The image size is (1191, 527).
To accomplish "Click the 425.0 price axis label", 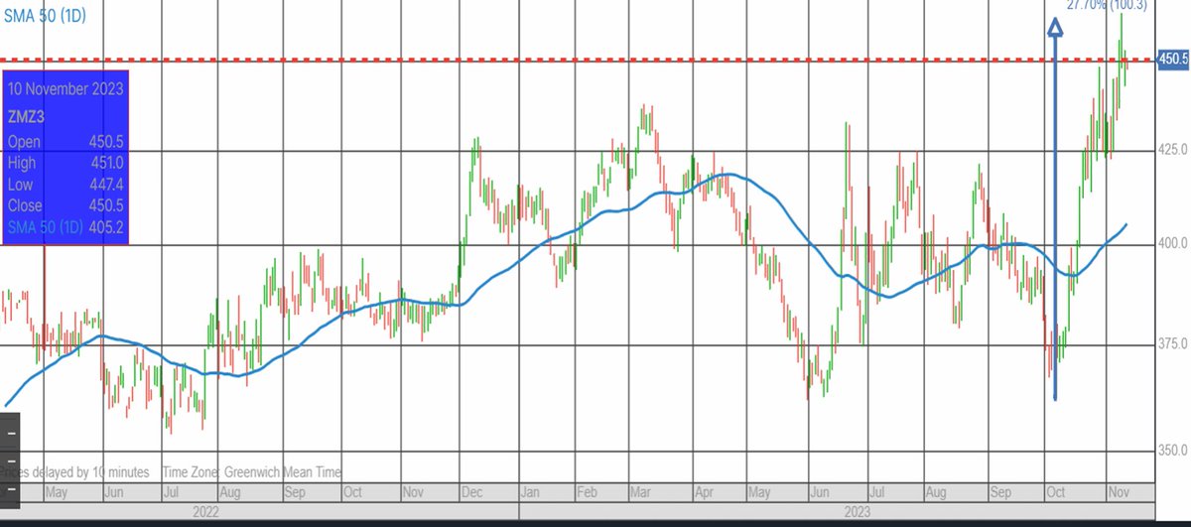I will coord(1173,150).
